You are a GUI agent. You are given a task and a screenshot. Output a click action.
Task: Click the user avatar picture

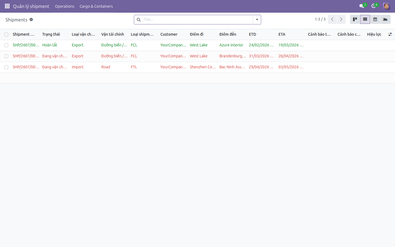coord(386,6)
